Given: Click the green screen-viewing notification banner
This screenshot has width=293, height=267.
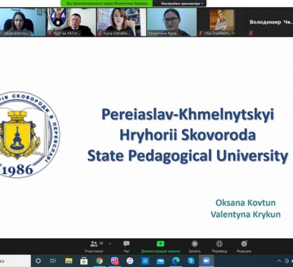Looking at the screenshot, I should coord(107,3).
